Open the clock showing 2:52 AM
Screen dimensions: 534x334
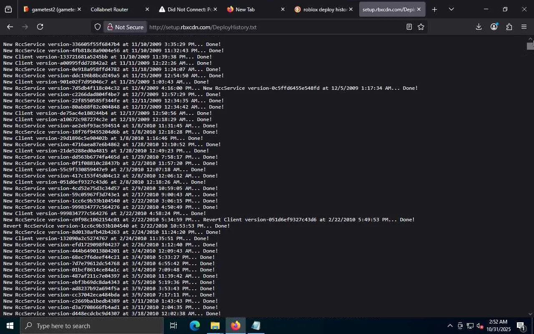coord(498,326)
